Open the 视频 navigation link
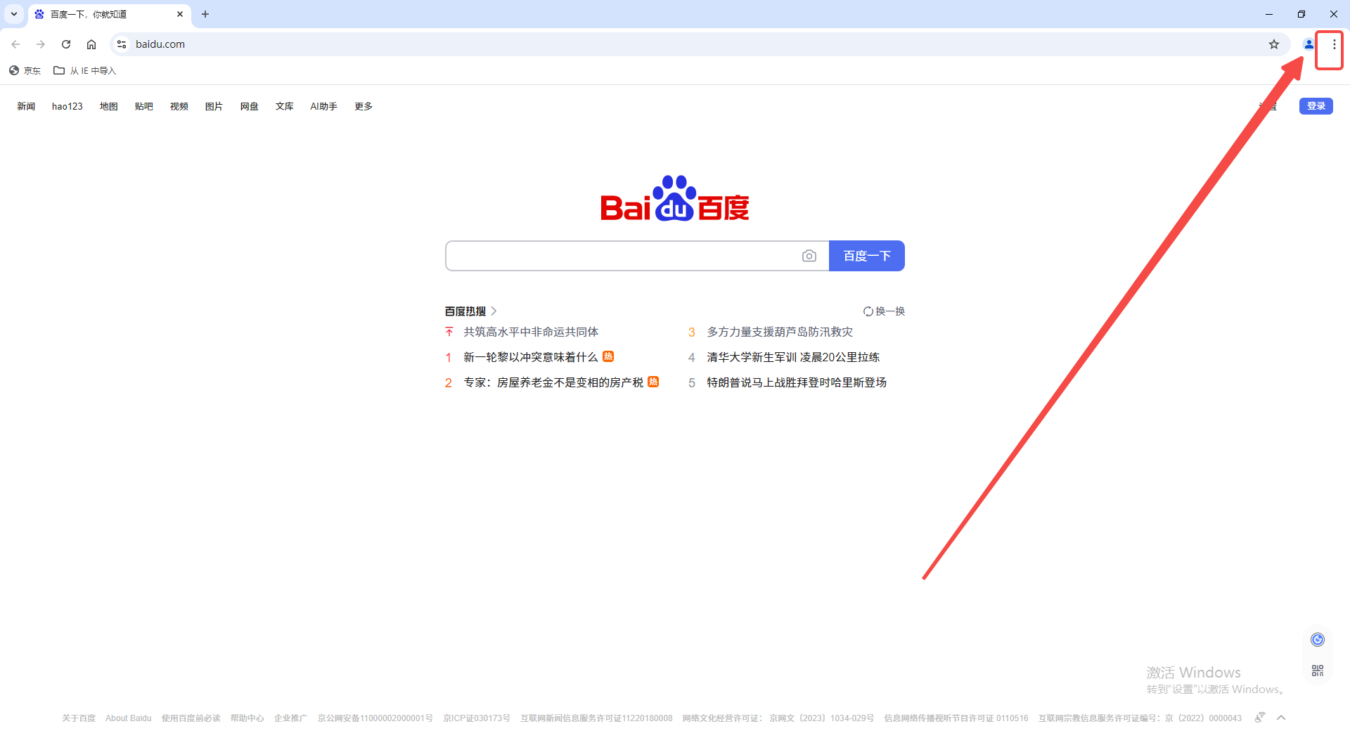This screenshot has height=731, width=1350. click(x=179, y=106)
